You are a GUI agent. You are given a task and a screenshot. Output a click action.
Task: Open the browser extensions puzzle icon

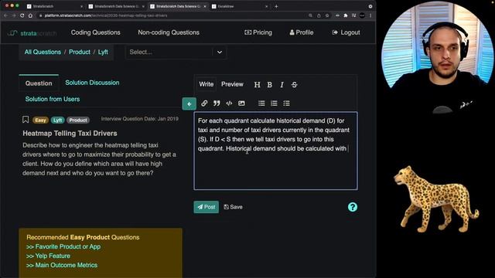point(346,15)
